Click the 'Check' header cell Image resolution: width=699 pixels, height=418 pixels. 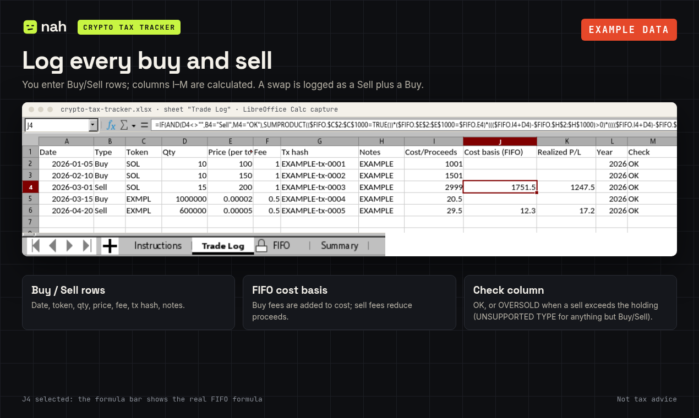click(x=653, y=152)
